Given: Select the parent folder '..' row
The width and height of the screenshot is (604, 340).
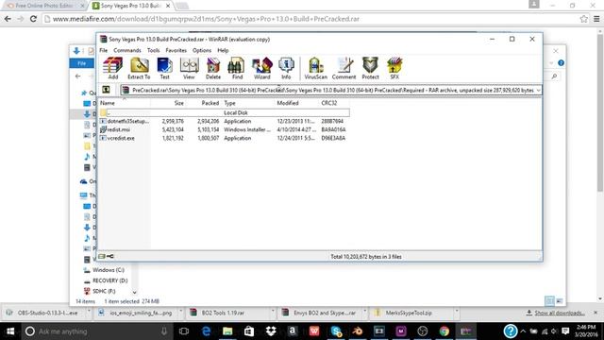Looking at the screenshot, I should 225,112.
